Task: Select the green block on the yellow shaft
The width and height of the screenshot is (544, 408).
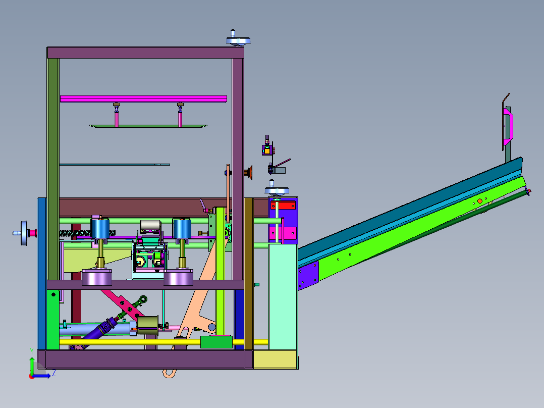Action: click(216, 342)
